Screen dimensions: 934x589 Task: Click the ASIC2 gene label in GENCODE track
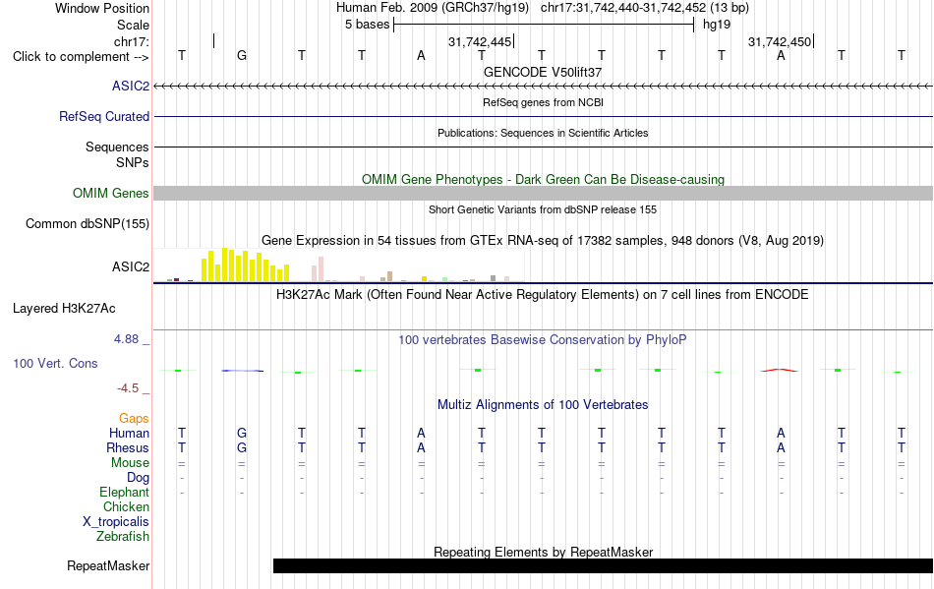pyautogui.click(x=131, y=86)
